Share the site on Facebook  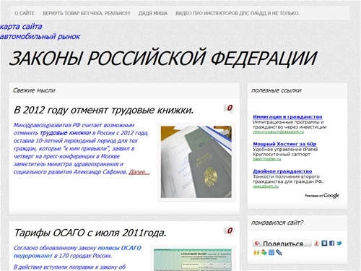(x=331, y=244)
